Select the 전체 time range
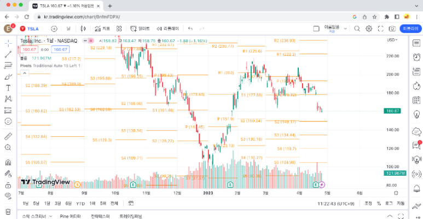The image size is (423, 219). click(114, 203)
